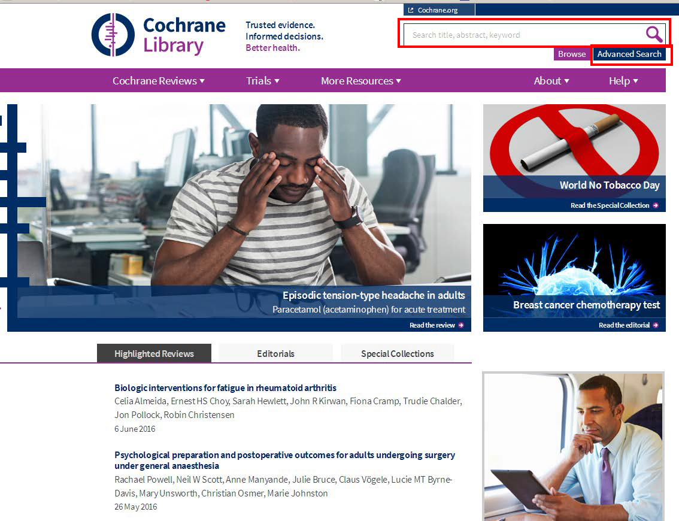Switch to the Editorials tab
Image resolution: width=679 pixels, height=521 pixels.
point(275,353)
